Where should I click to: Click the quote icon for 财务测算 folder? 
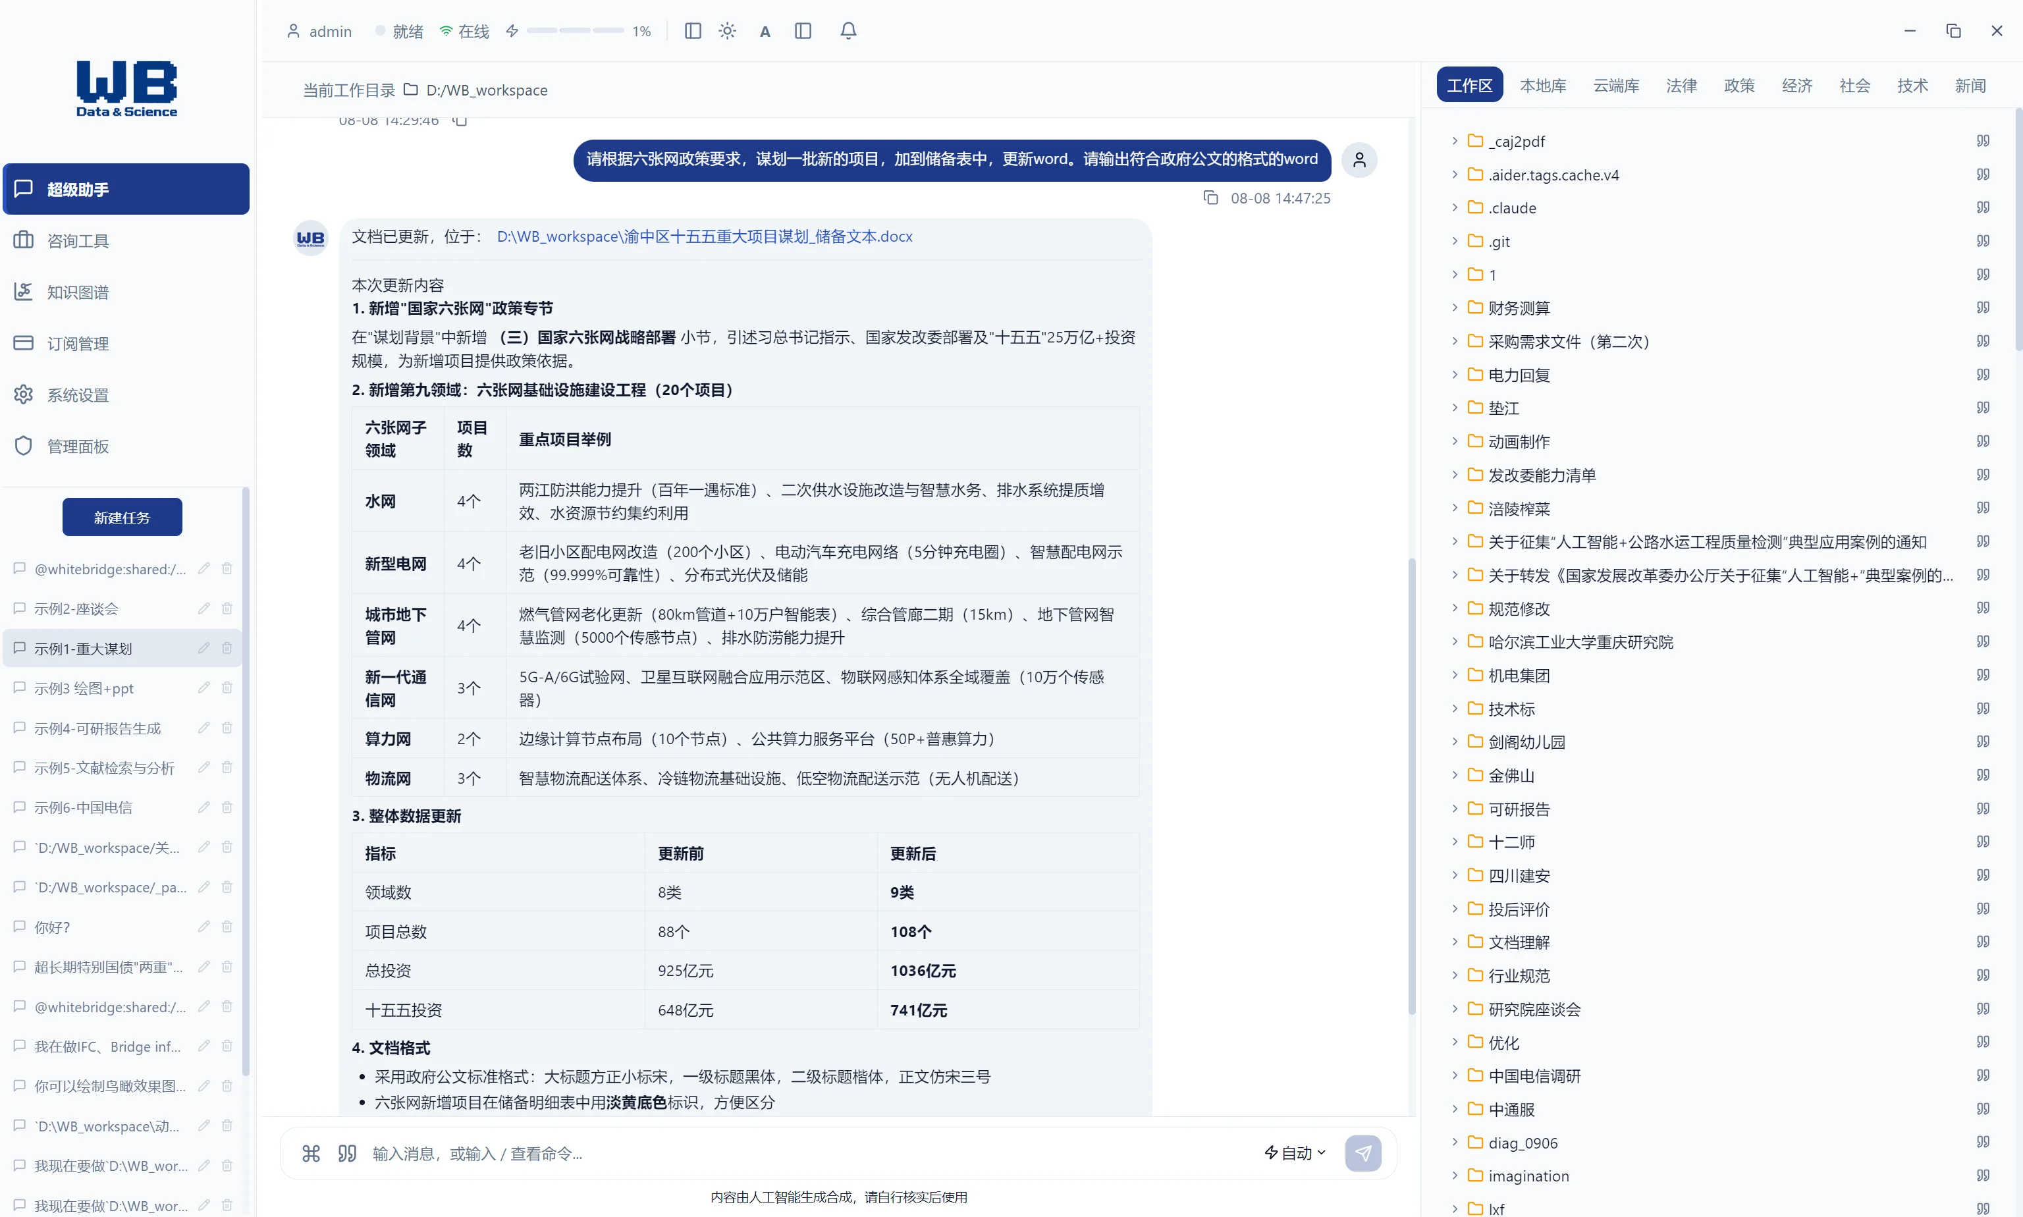point(1983,308)
